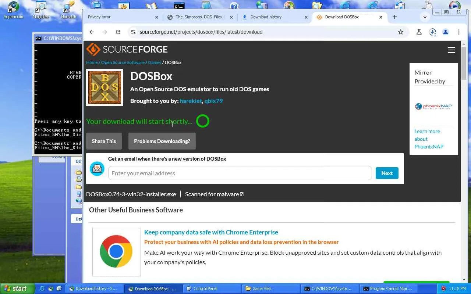Click the phoenixNAP mirror logo
The height and width of the screenshot is (294, 471).
(433, 107)
